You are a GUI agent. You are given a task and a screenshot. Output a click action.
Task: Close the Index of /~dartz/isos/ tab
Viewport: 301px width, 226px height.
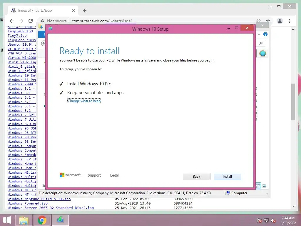(x=73, y=11)
